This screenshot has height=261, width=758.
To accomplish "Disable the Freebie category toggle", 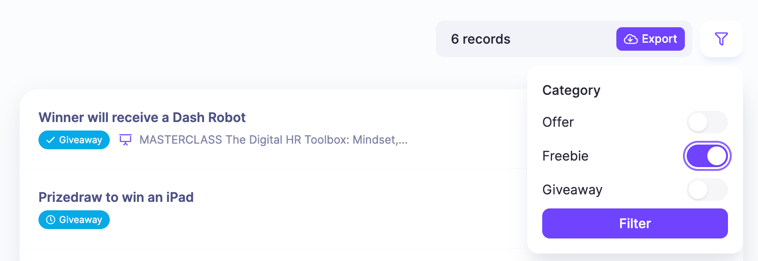I will click(707, 156).
